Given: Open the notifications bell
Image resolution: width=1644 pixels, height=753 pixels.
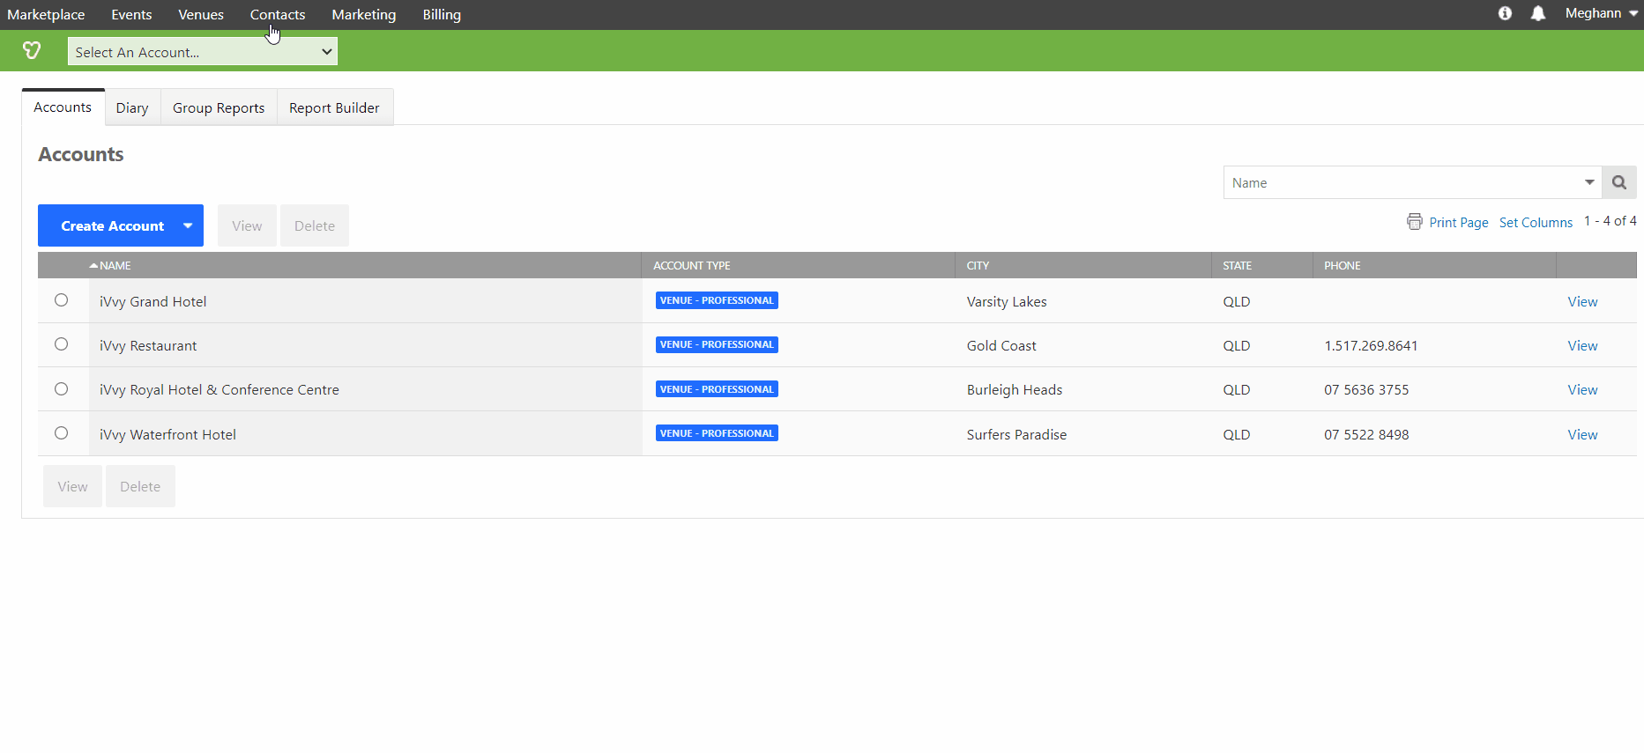Looking at the screenshot, I should (x=1538, y=13).
